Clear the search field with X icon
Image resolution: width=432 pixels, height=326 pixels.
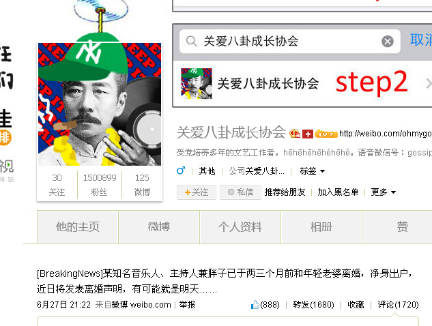[x=388, y=42]
